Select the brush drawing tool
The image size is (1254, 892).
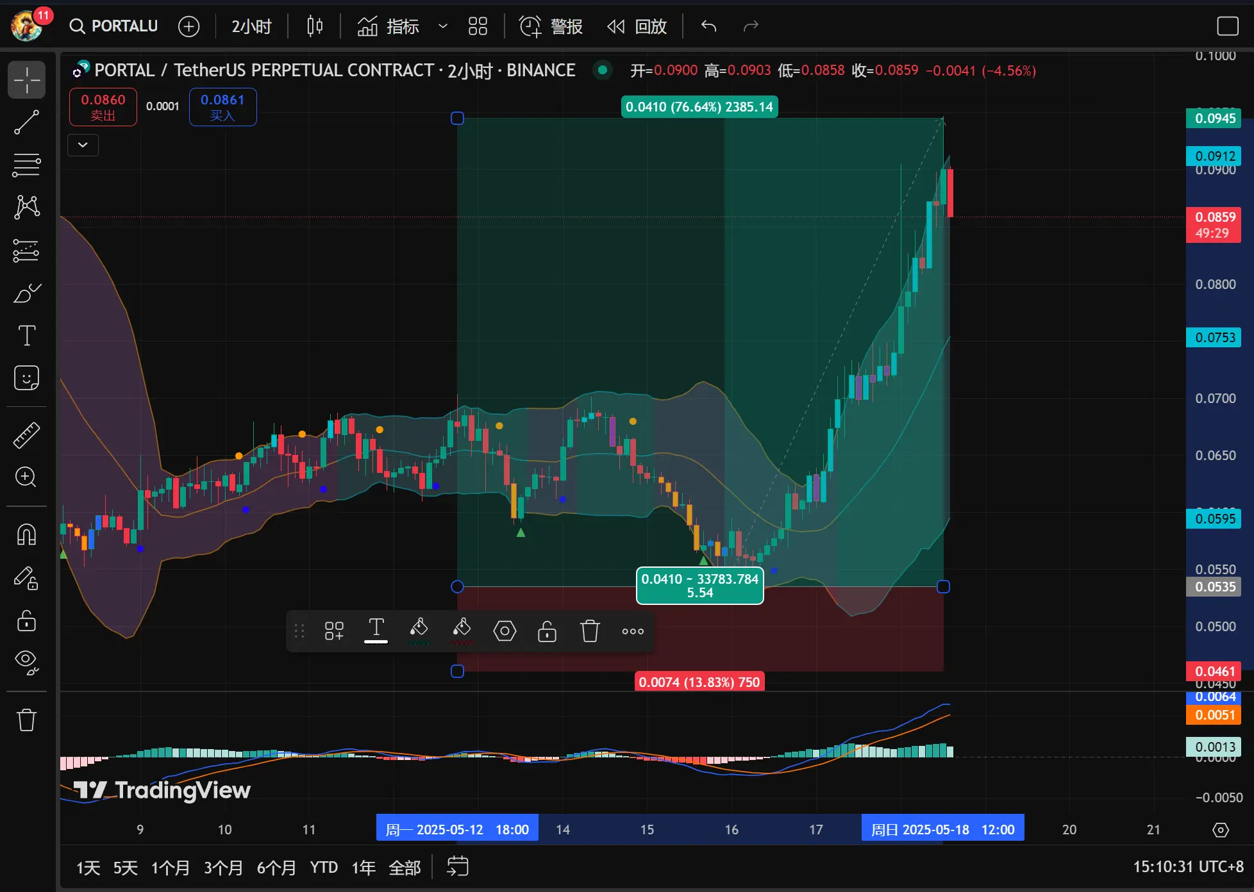pos(26,293)
